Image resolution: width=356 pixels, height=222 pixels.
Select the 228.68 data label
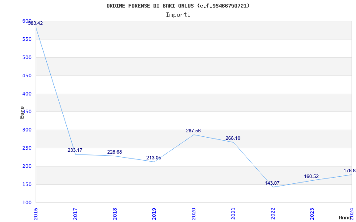tap(114, 152)
